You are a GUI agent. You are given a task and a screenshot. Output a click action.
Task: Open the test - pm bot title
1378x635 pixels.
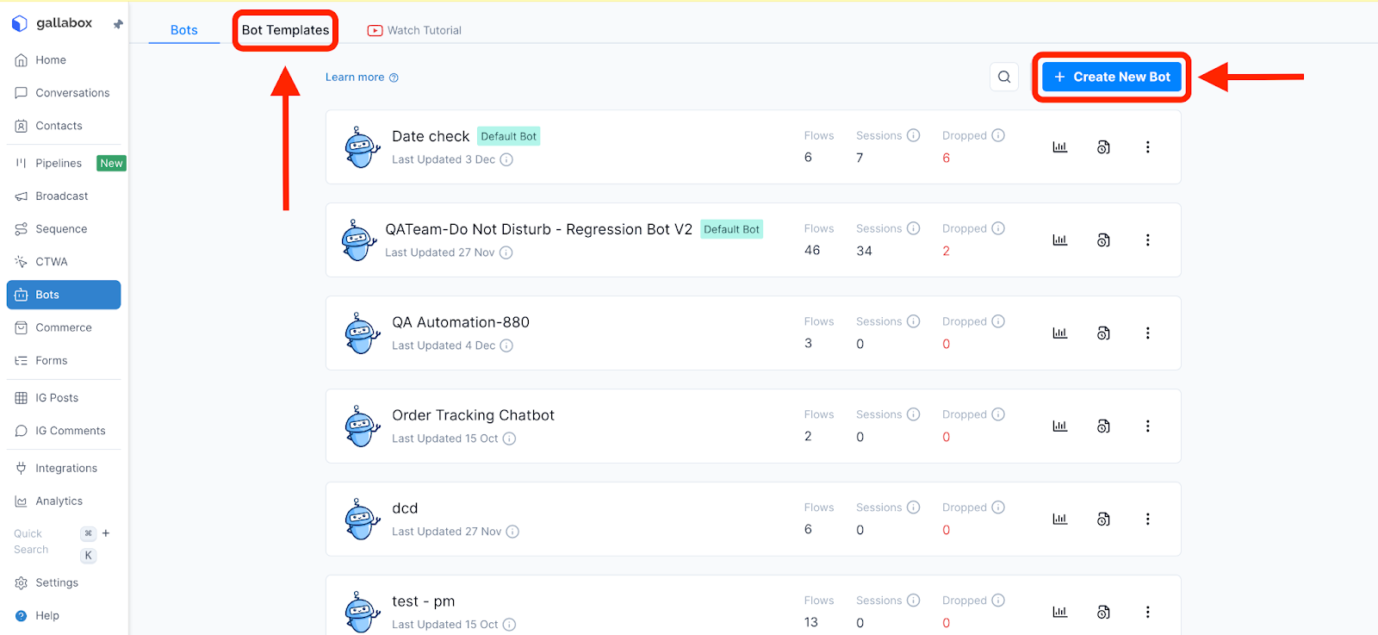[423, 601]
